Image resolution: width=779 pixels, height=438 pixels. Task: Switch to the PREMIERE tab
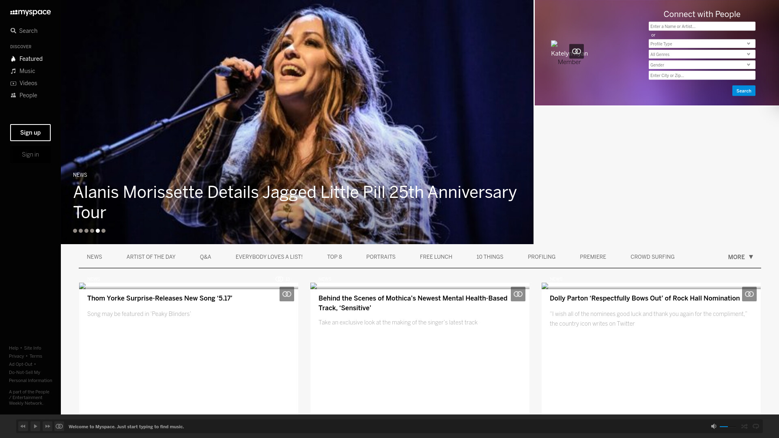[593, 257]
